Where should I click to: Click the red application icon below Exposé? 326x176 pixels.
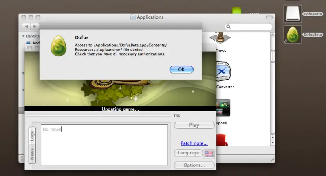[x=222, y=140]
